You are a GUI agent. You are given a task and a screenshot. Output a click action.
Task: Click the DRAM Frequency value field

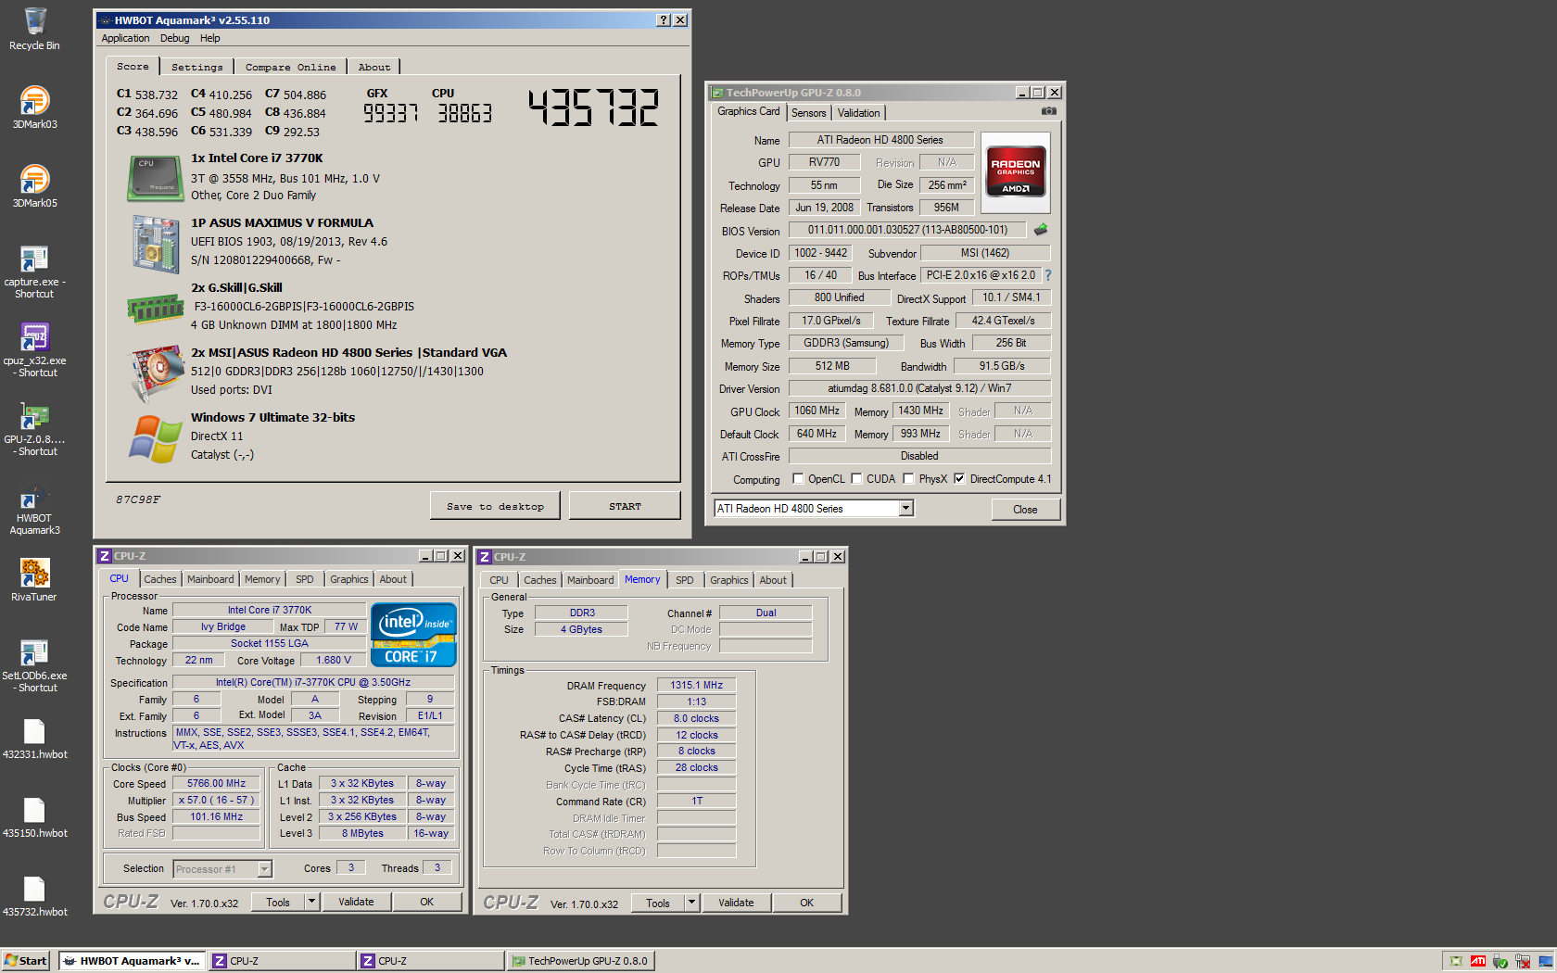[x=697, y=685]
